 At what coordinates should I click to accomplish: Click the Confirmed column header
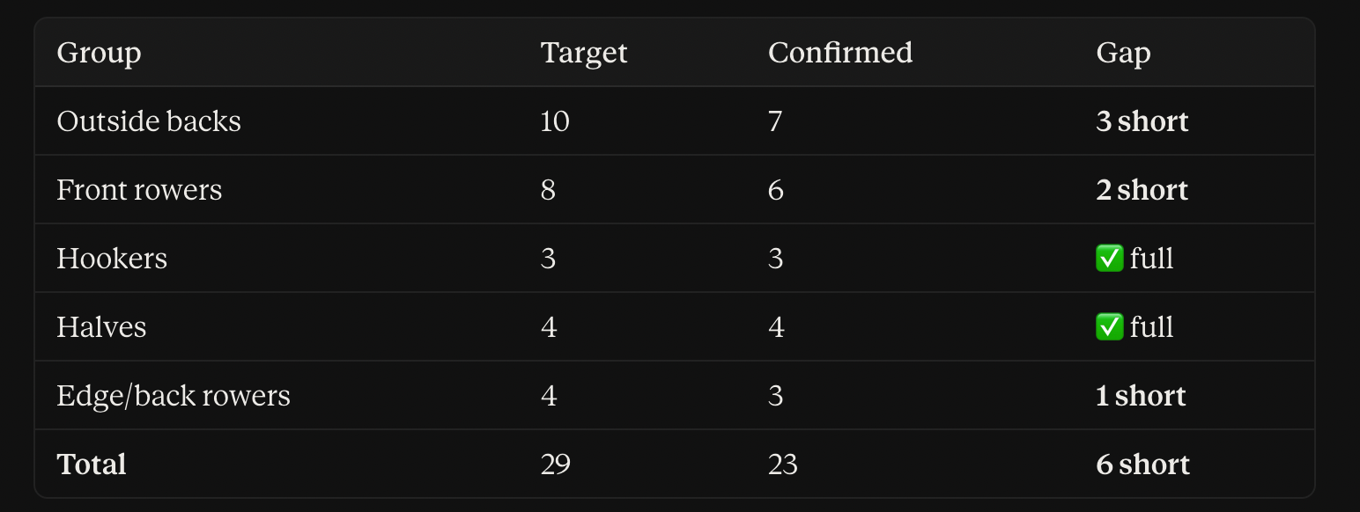click(840, 53)
